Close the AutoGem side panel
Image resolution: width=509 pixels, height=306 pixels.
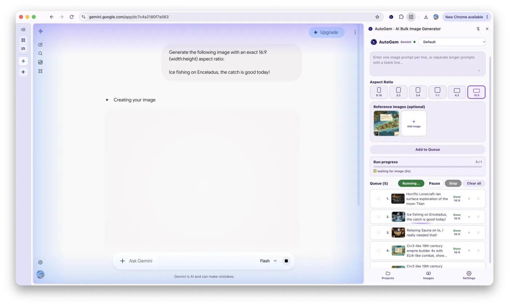pyautogui.click(x=487, y=29)
